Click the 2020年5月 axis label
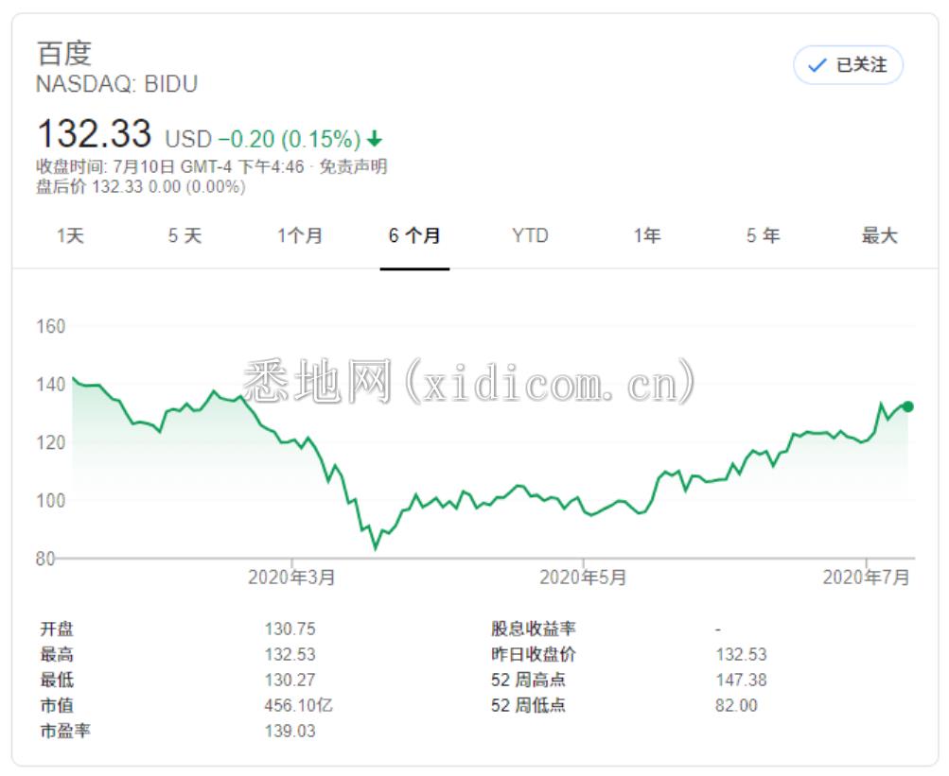949x776 pixels. (583, 578)
